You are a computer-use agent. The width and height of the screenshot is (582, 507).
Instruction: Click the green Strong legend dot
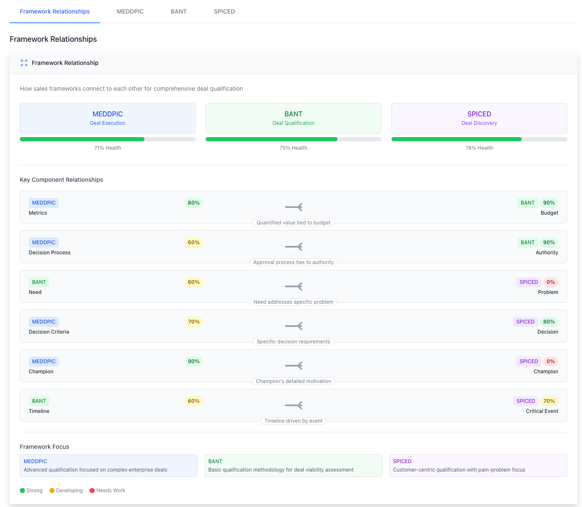pos(22,491)
